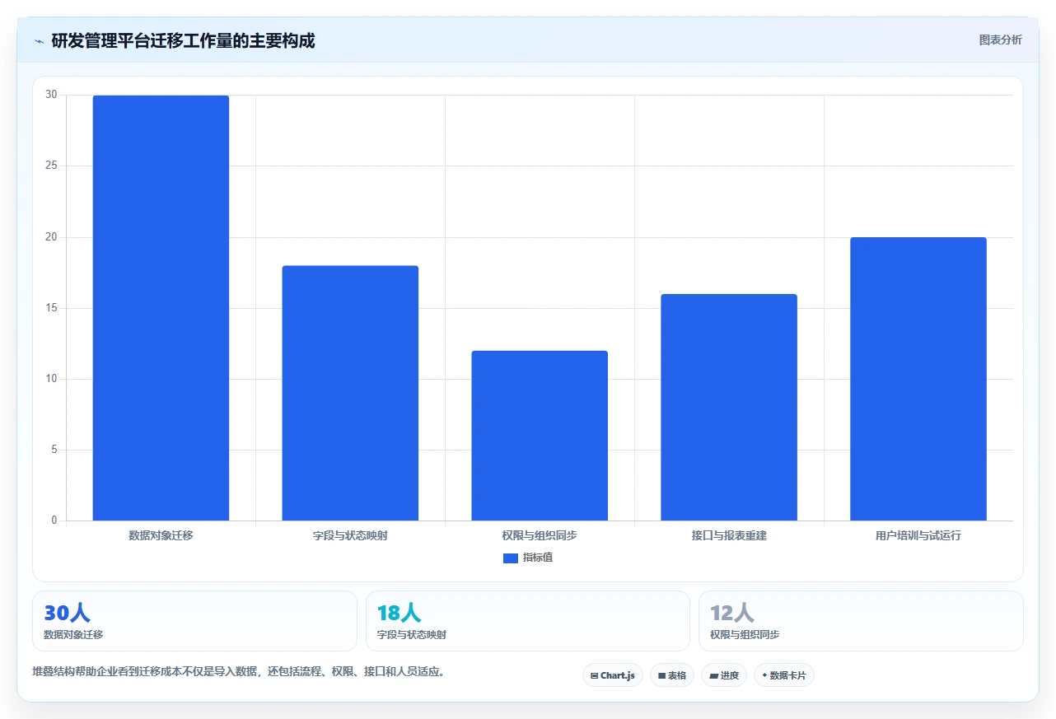Click the icon in the 表格 chip

661,676
